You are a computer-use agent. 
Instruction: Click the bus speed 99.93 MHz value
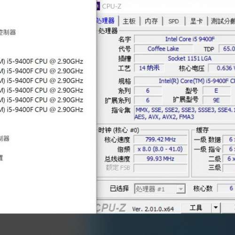[x=160, y=159]
